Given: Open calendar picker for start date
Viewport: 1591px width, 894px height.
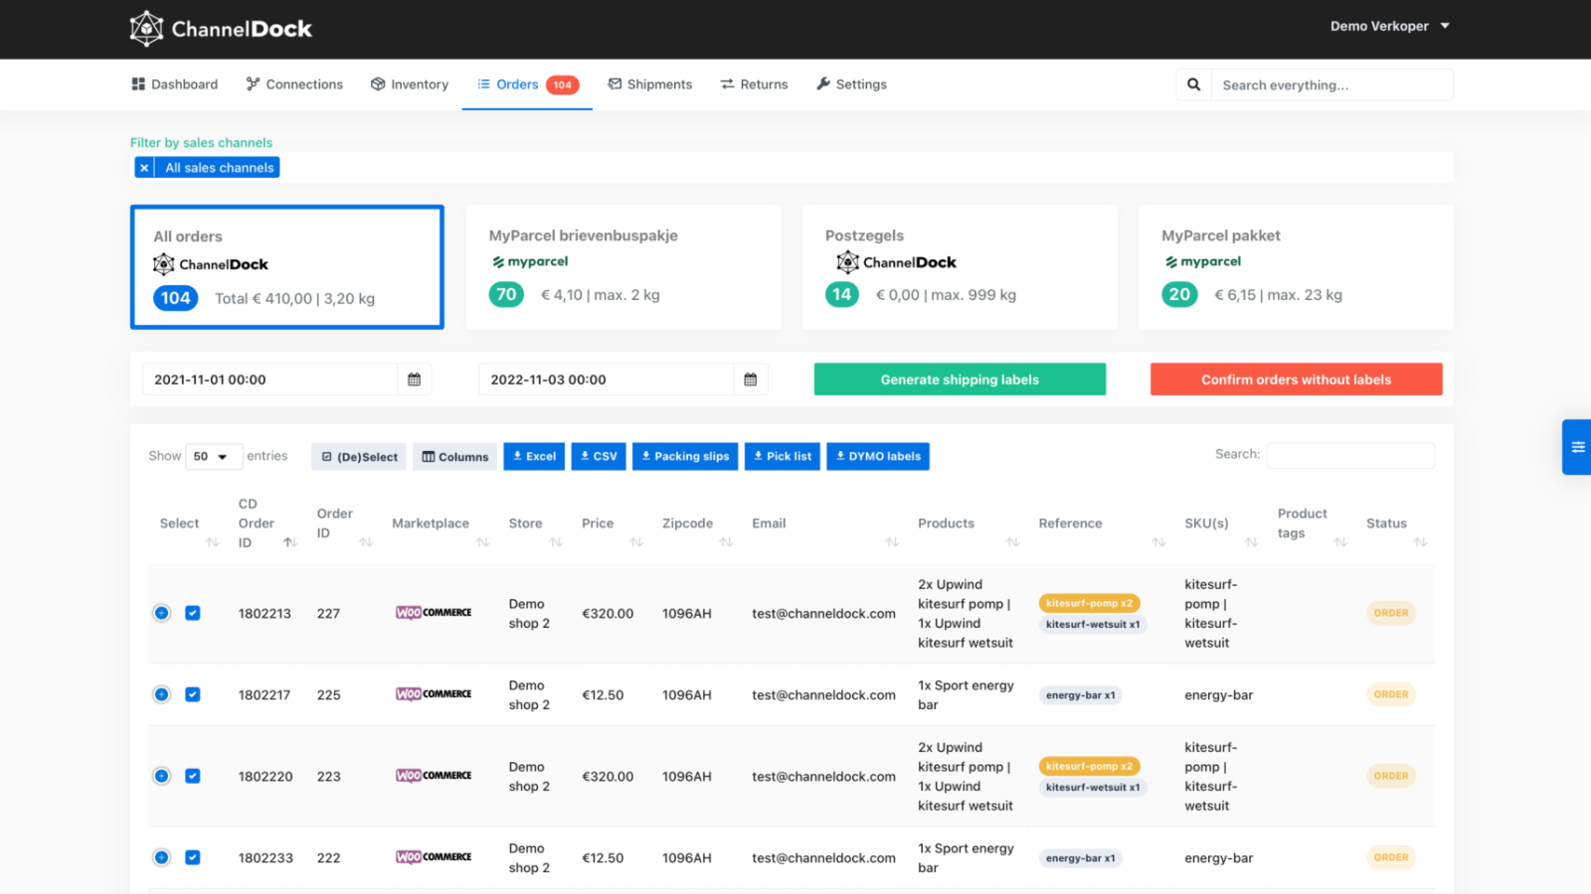Looking at the screenshot, I should click(415, 379).
